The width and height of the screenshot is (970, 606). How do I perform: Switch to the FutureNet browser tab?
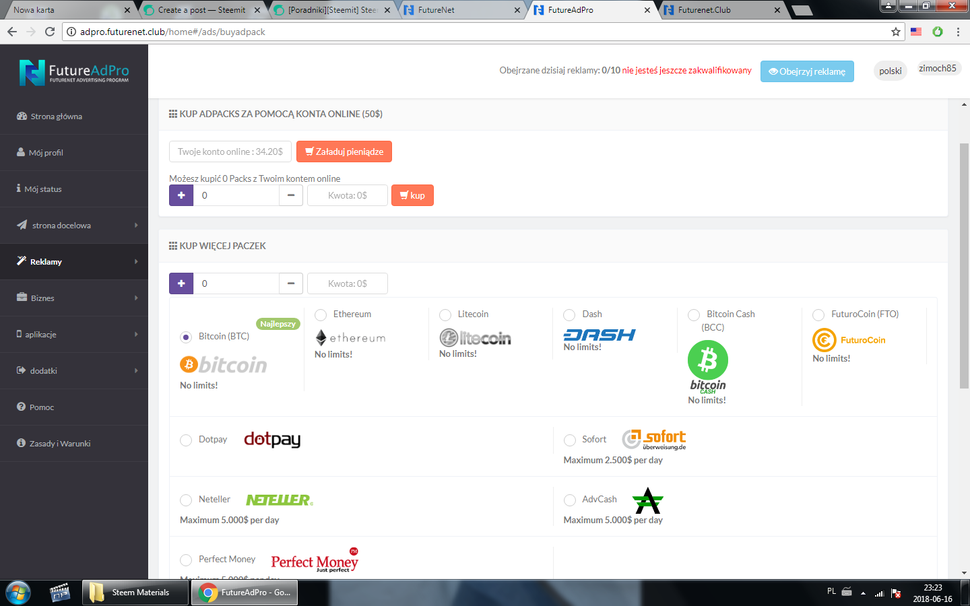462,10
